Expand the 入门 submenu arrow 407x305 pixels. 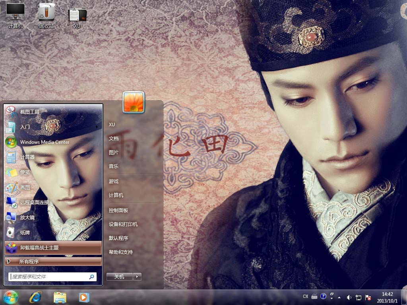pyautogui.click(x=97, y=127)
